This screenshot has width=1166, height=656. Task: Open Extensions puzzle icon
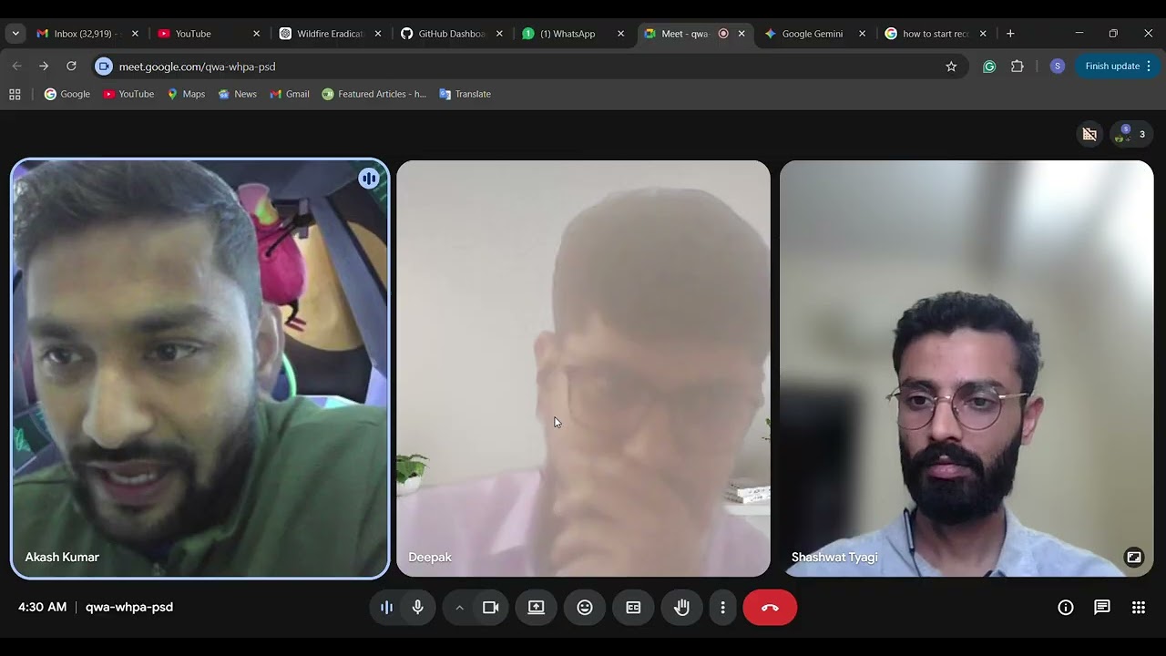click(x=1018, y=67)
